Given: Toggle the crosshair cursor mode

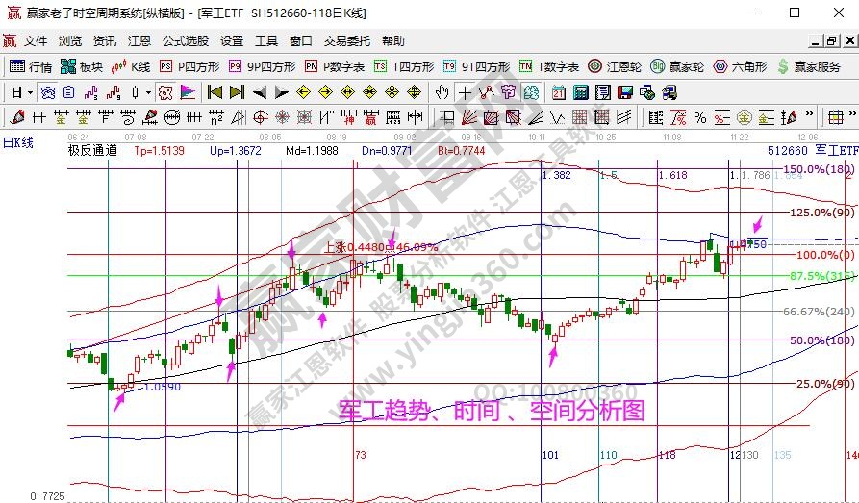Looking at the screenshot, I should click(x=465, y=92).
